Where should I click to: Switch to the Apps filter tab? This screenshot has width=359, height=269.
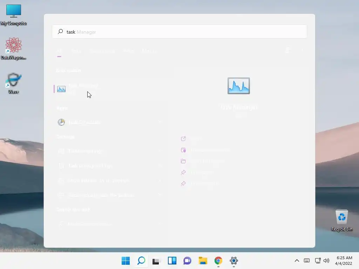coord(76,51)
